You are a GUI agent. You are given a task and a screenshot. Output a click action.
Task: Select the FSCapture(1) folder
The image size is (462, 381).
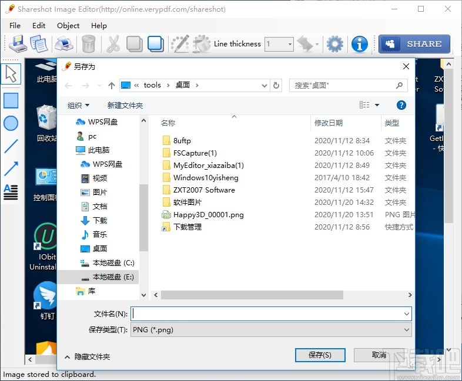click(x=189, y=153)
